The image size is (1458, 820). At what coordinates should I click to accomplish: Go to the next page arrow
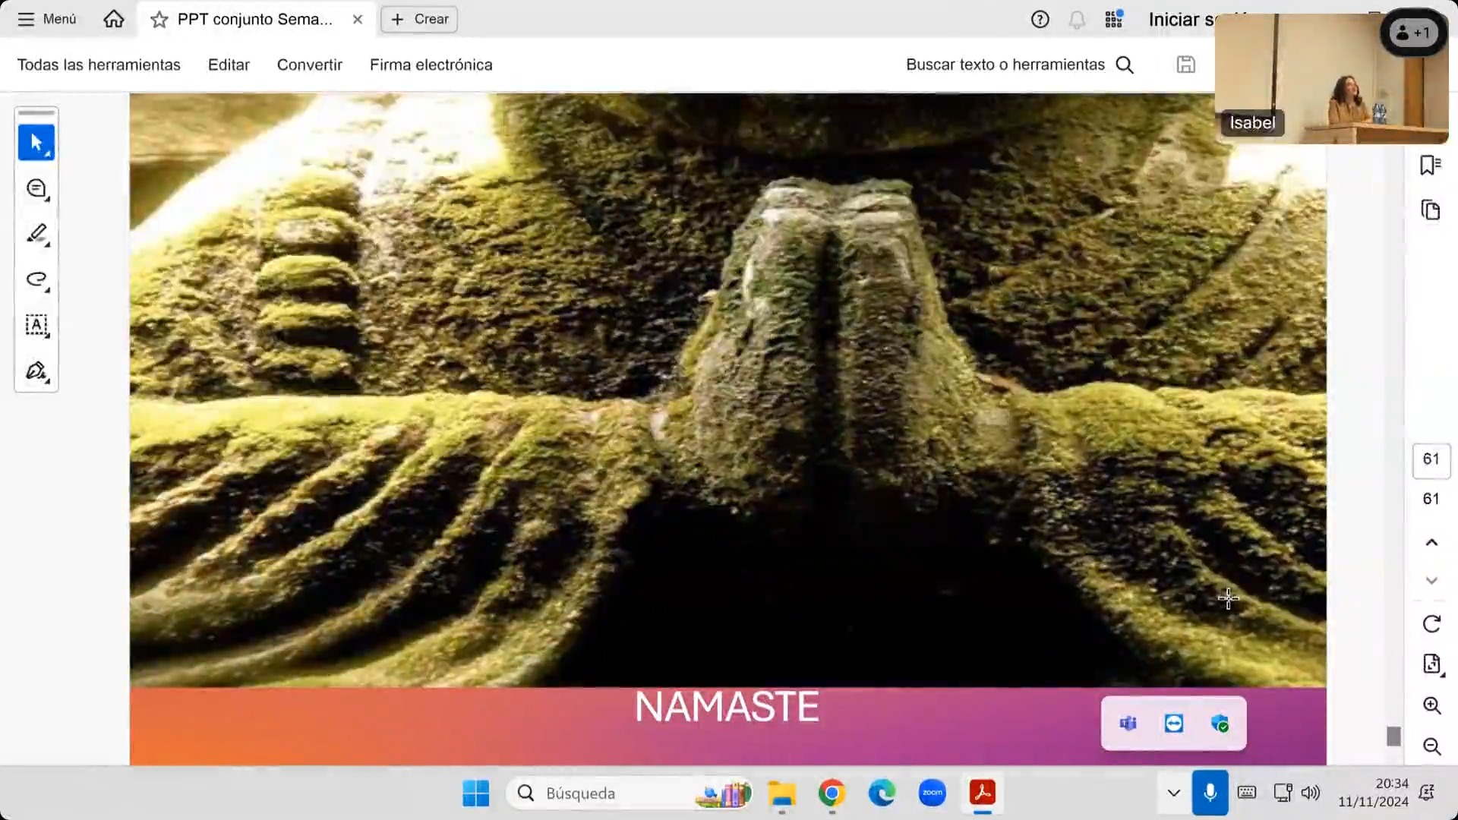(x=1431, y=581)
